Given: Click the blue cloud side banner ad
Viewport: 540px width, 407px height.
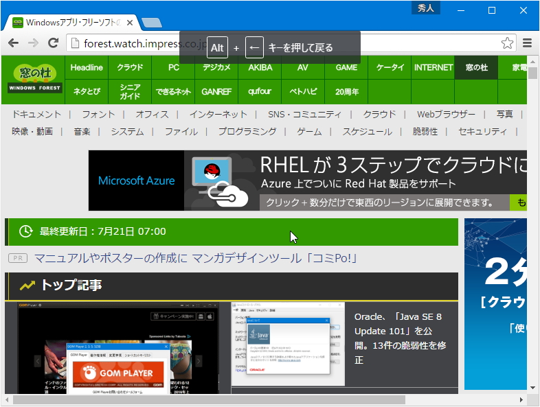Looking at the screenshot, I should tap(495, 304).
